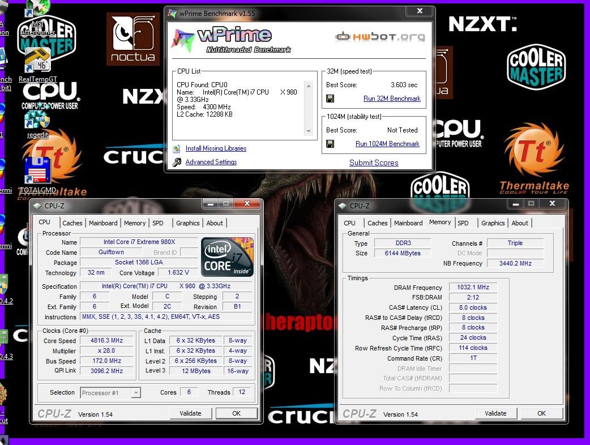Open Advanced Settings link in wPrime

tap(211, 162)
